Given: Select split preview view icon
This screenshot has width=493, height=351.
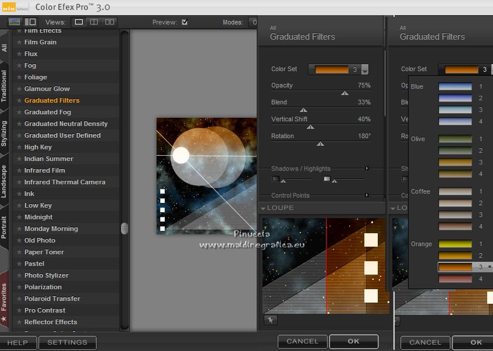Looking at the screenshot, I should (94, 22).
